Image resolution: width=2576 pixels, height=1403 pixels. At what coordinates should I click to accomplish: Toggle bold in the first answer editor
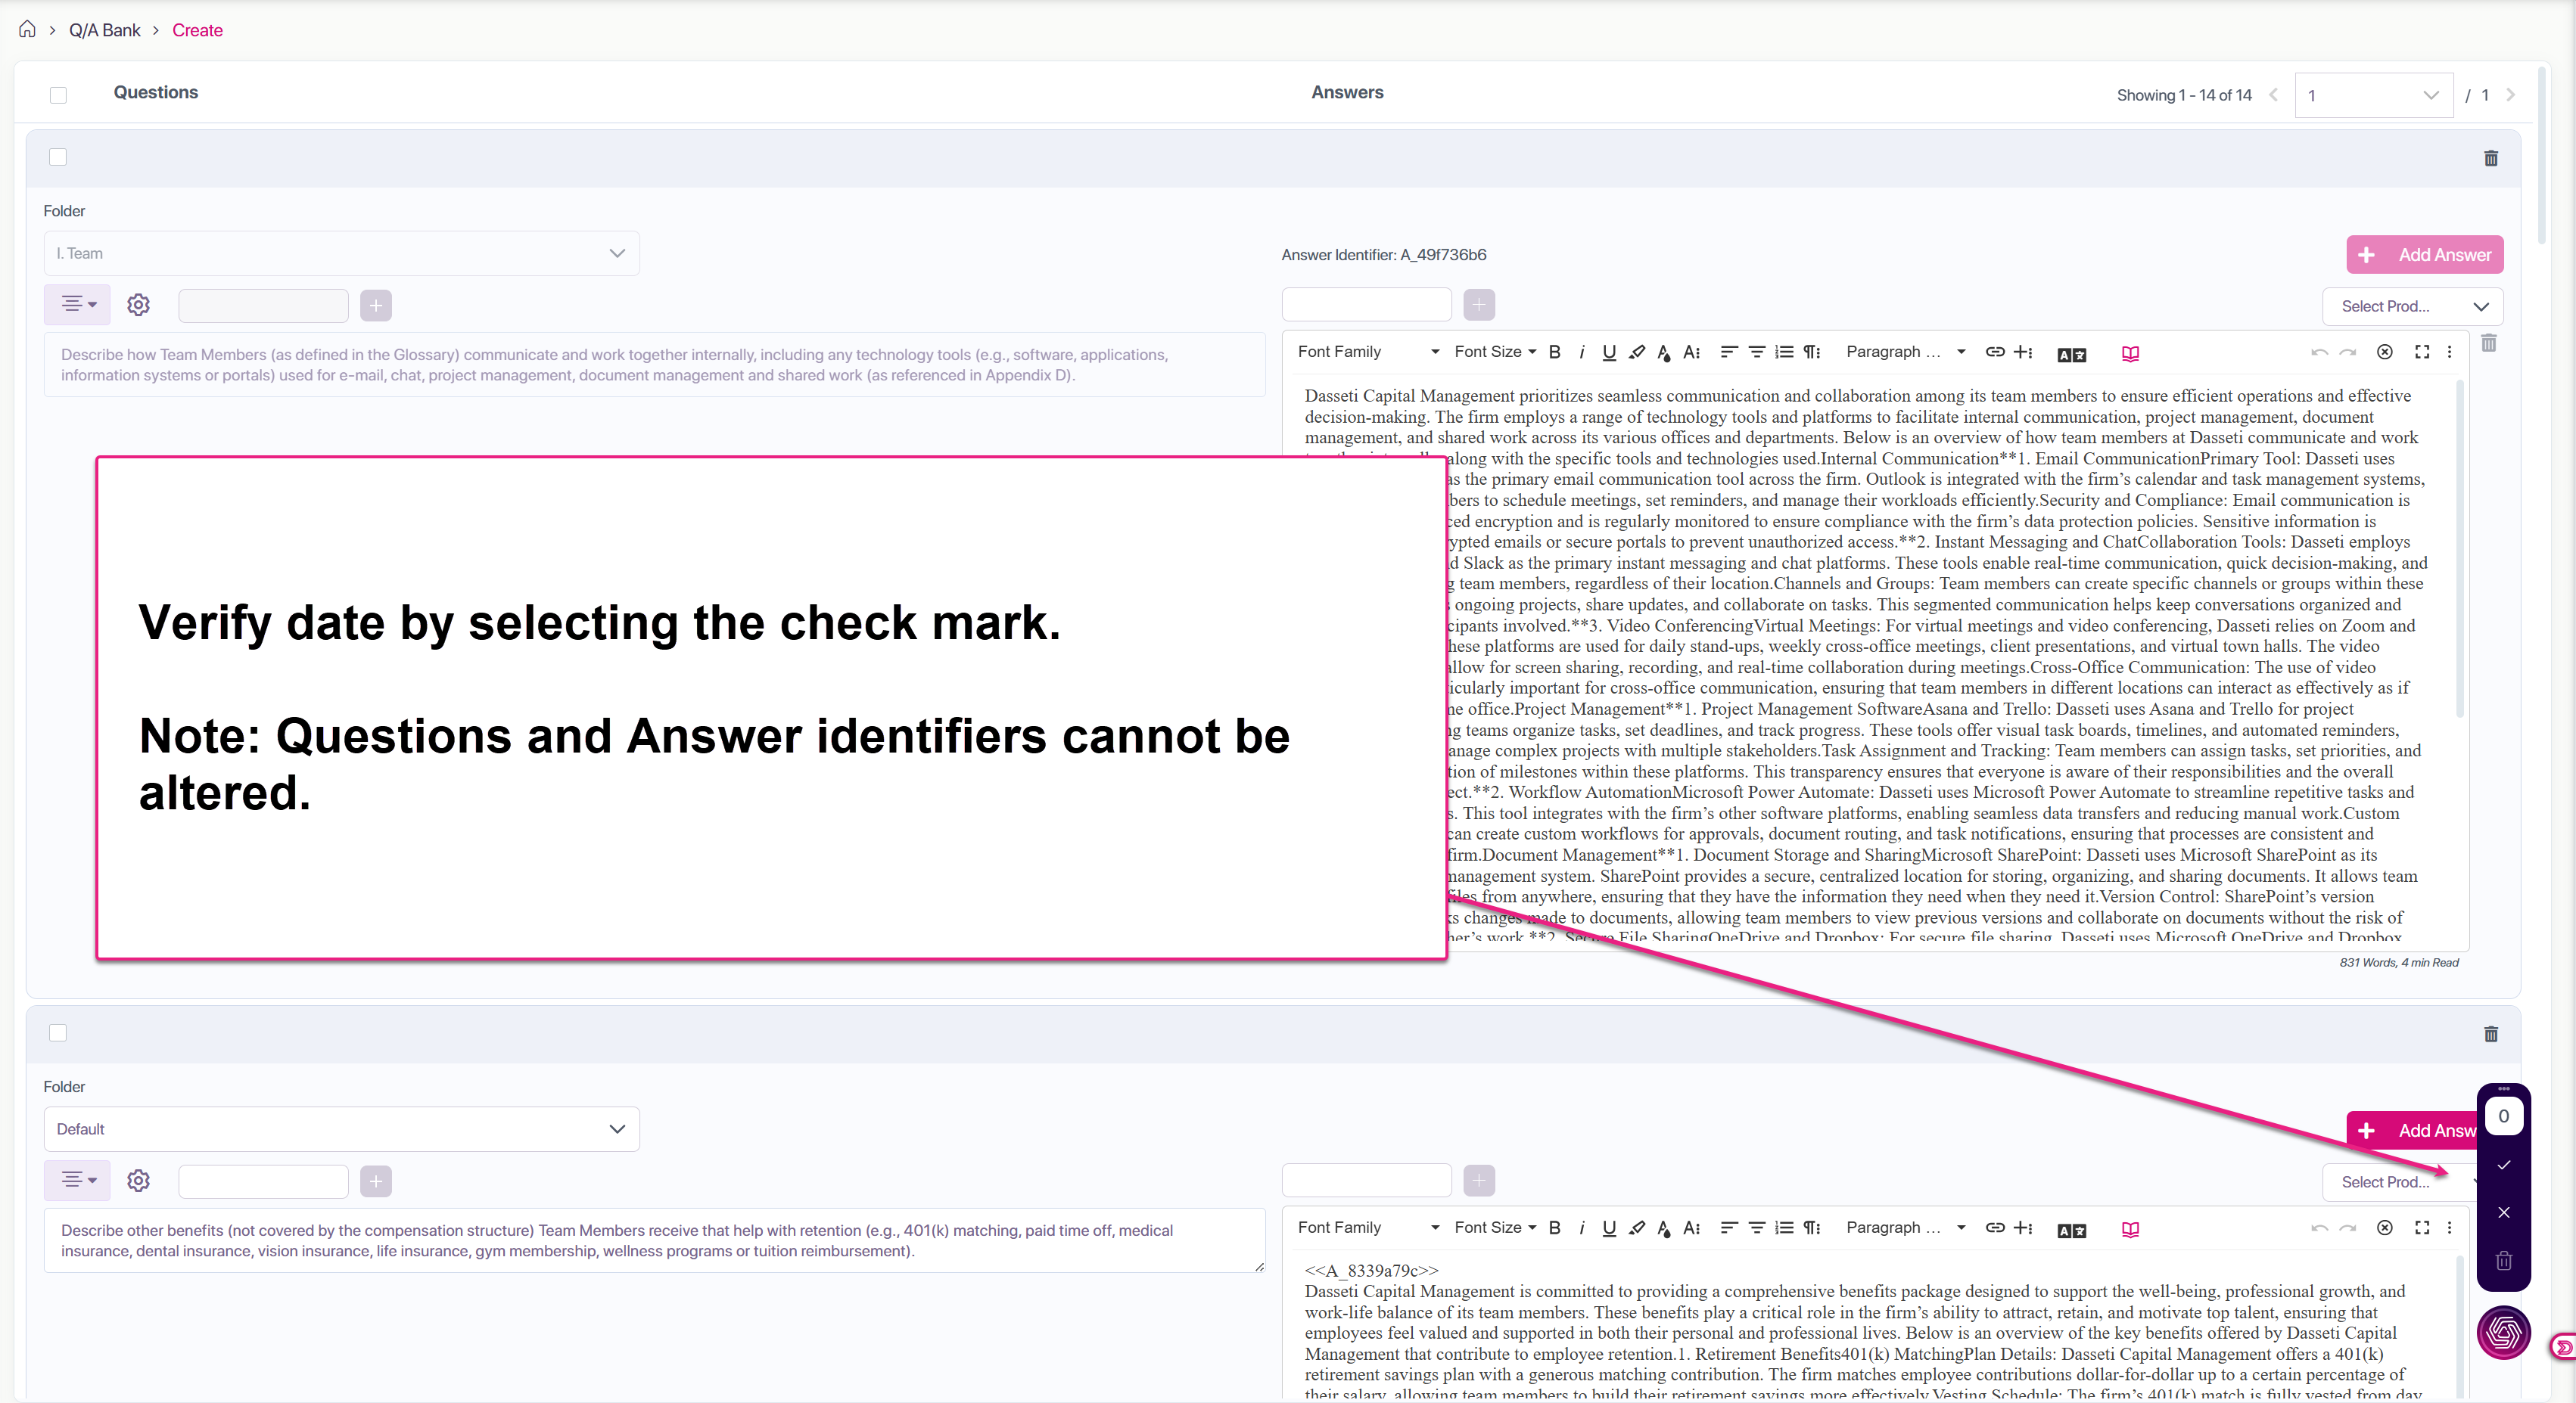click(1554, 352)
